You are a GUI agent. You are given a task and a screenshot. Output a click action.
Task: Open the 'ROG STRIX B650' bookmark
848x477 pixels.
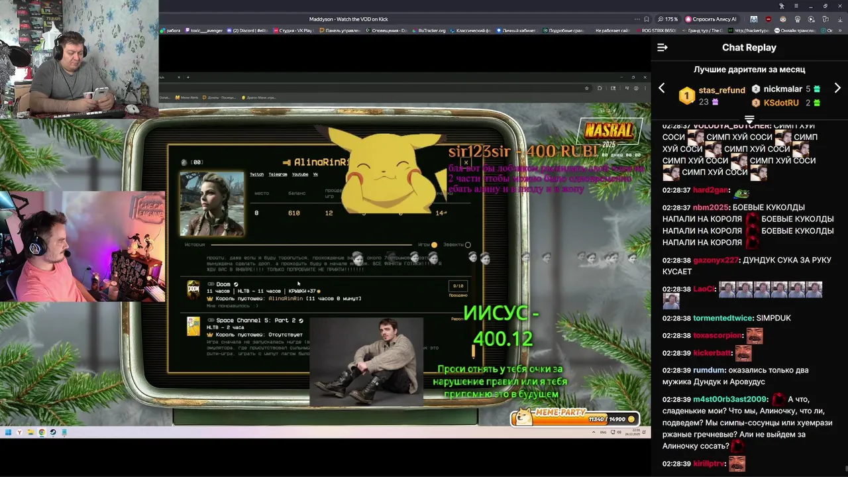[x=656, y=30]
